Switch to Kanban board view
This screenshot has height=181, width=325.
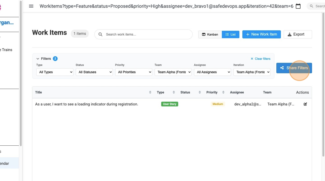click(x=210, y=34)
